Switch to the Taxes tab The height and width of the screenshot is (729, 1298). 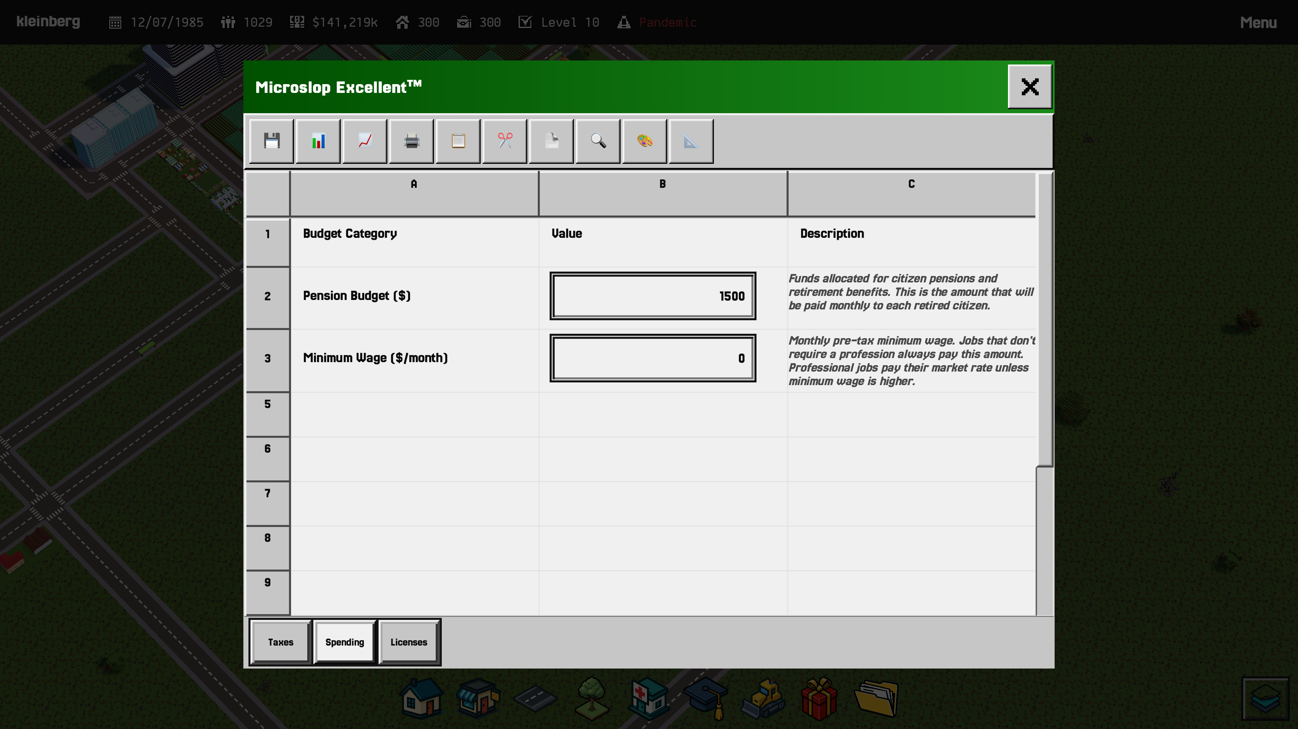click(281, 642)
